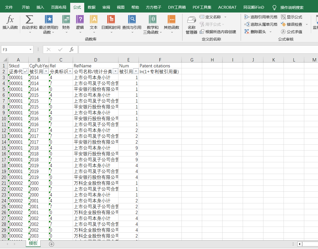
Task: Open filter dropdown for 被引用 column B
Action: pos(46,71)
